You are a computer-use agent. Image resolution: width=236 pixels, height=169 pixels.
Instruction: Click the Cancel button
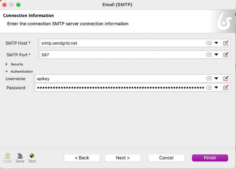(x=166, y=158)
